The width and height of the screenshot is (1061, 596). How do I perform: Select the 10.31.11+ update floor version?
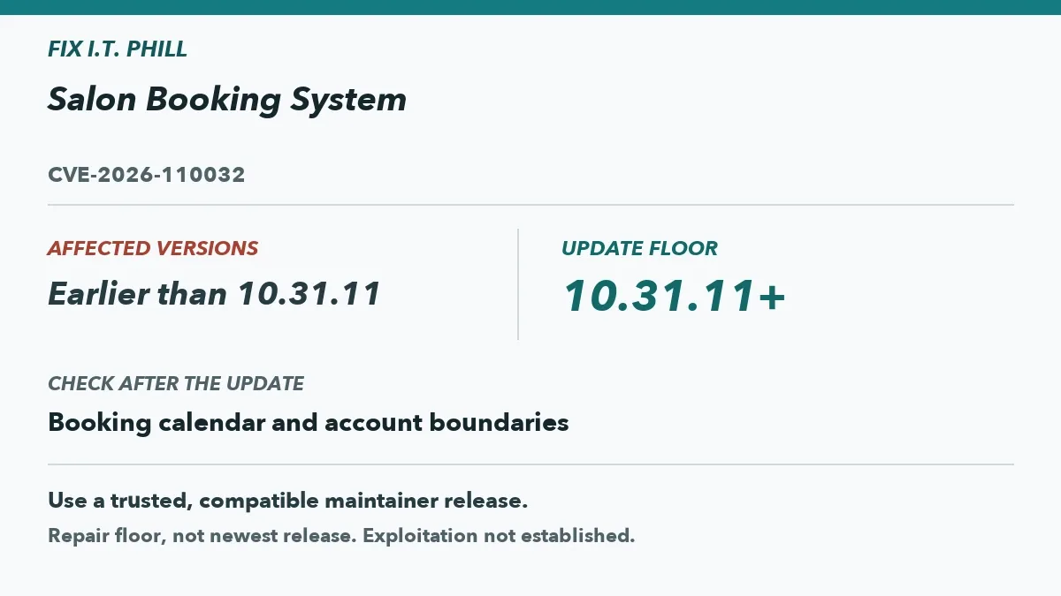click(x=674, y=296)
